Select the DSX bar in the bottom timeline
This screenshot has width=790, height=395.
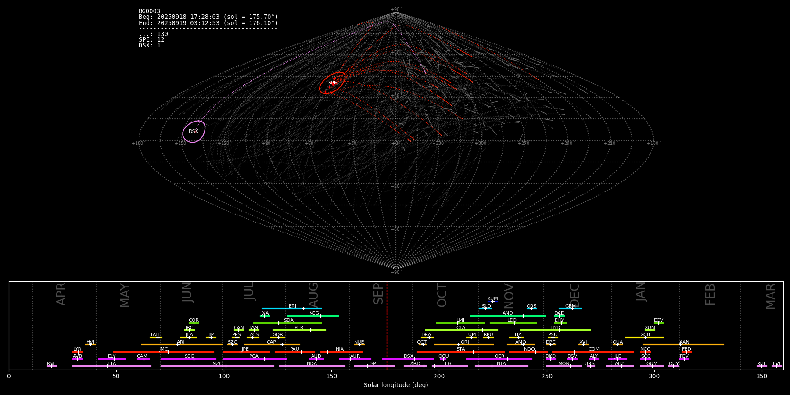(408, 359)
